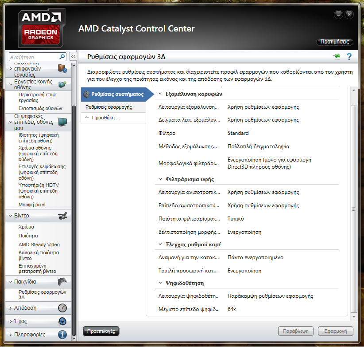The height and width of the screenshot is (347, 364).
Task: Click the settings panel vertical scrollbar
Action: click(x=354, y=209)
